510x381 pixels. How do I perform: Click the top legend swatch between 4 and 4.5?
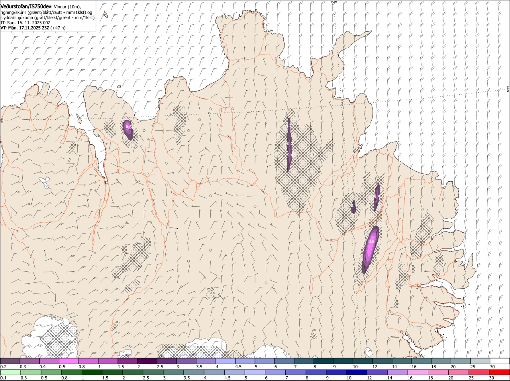point(226,361)
